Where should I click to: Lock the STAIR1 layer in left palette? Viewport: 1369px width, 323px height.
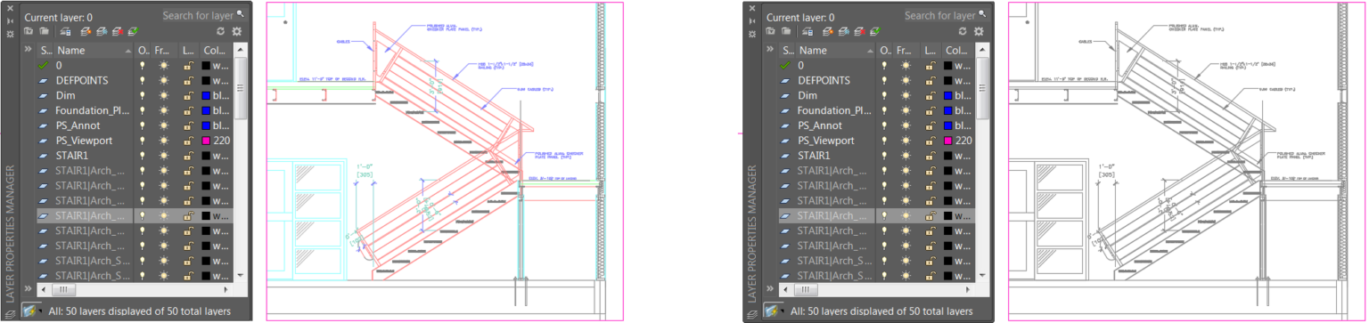click(188, 156)
